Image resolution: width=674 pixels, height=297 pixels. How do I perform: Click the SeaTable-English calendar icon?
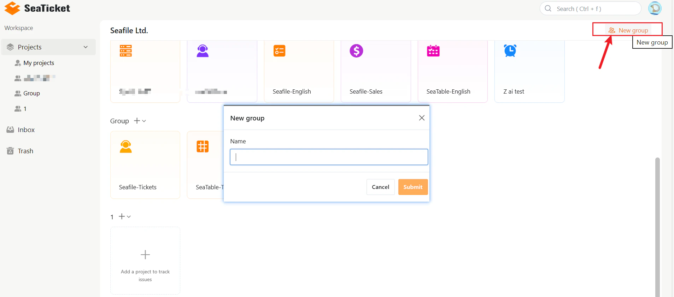[433, 51]
